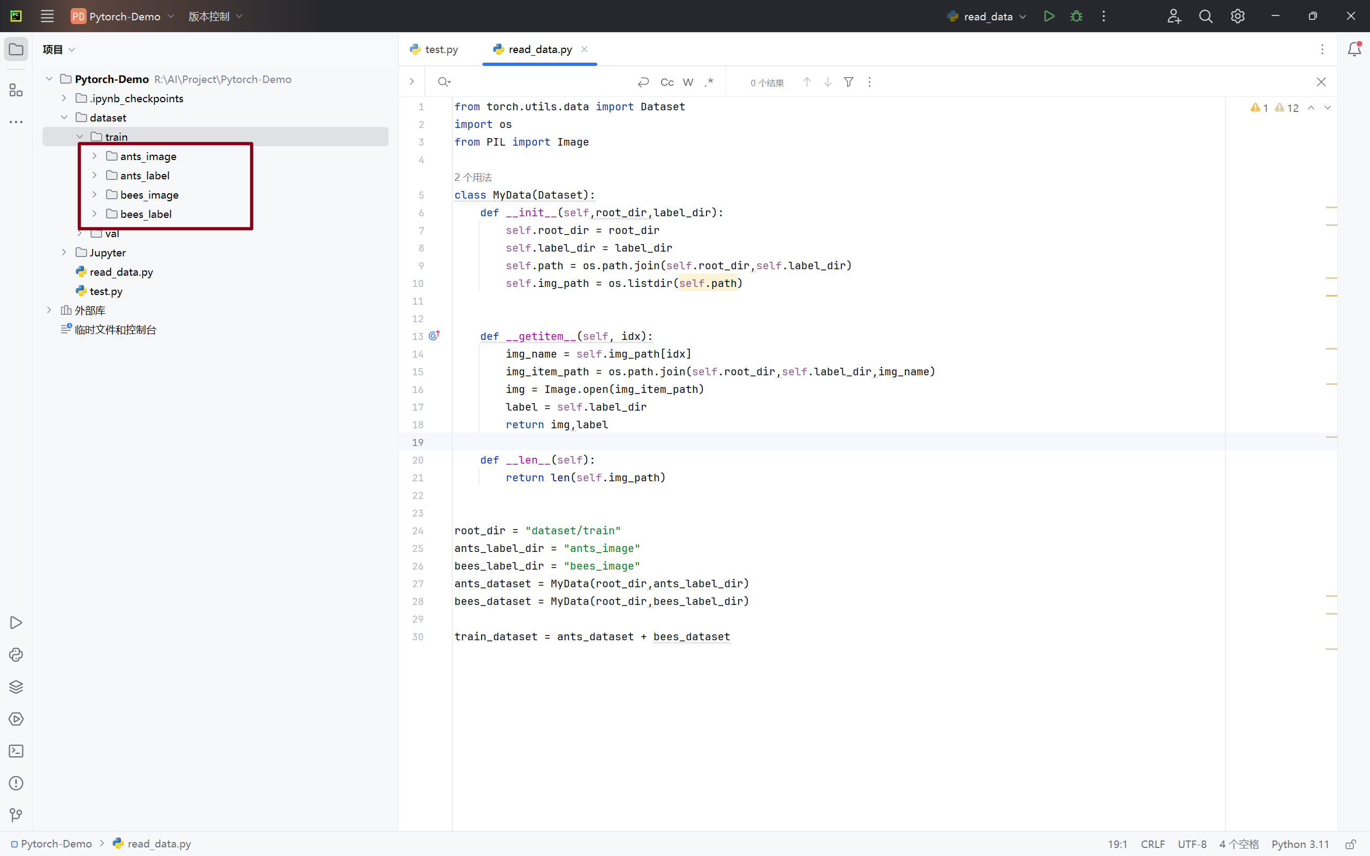
Task: Open Python Packages tool window
Action: pos(16,687)
